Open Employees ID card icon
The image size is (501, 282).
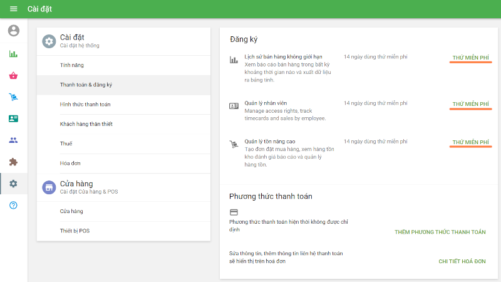click(14, 118)
